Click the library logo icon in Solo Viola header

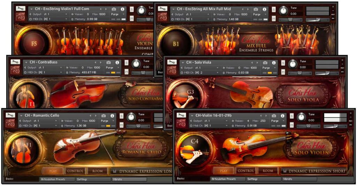click(172, 70)
